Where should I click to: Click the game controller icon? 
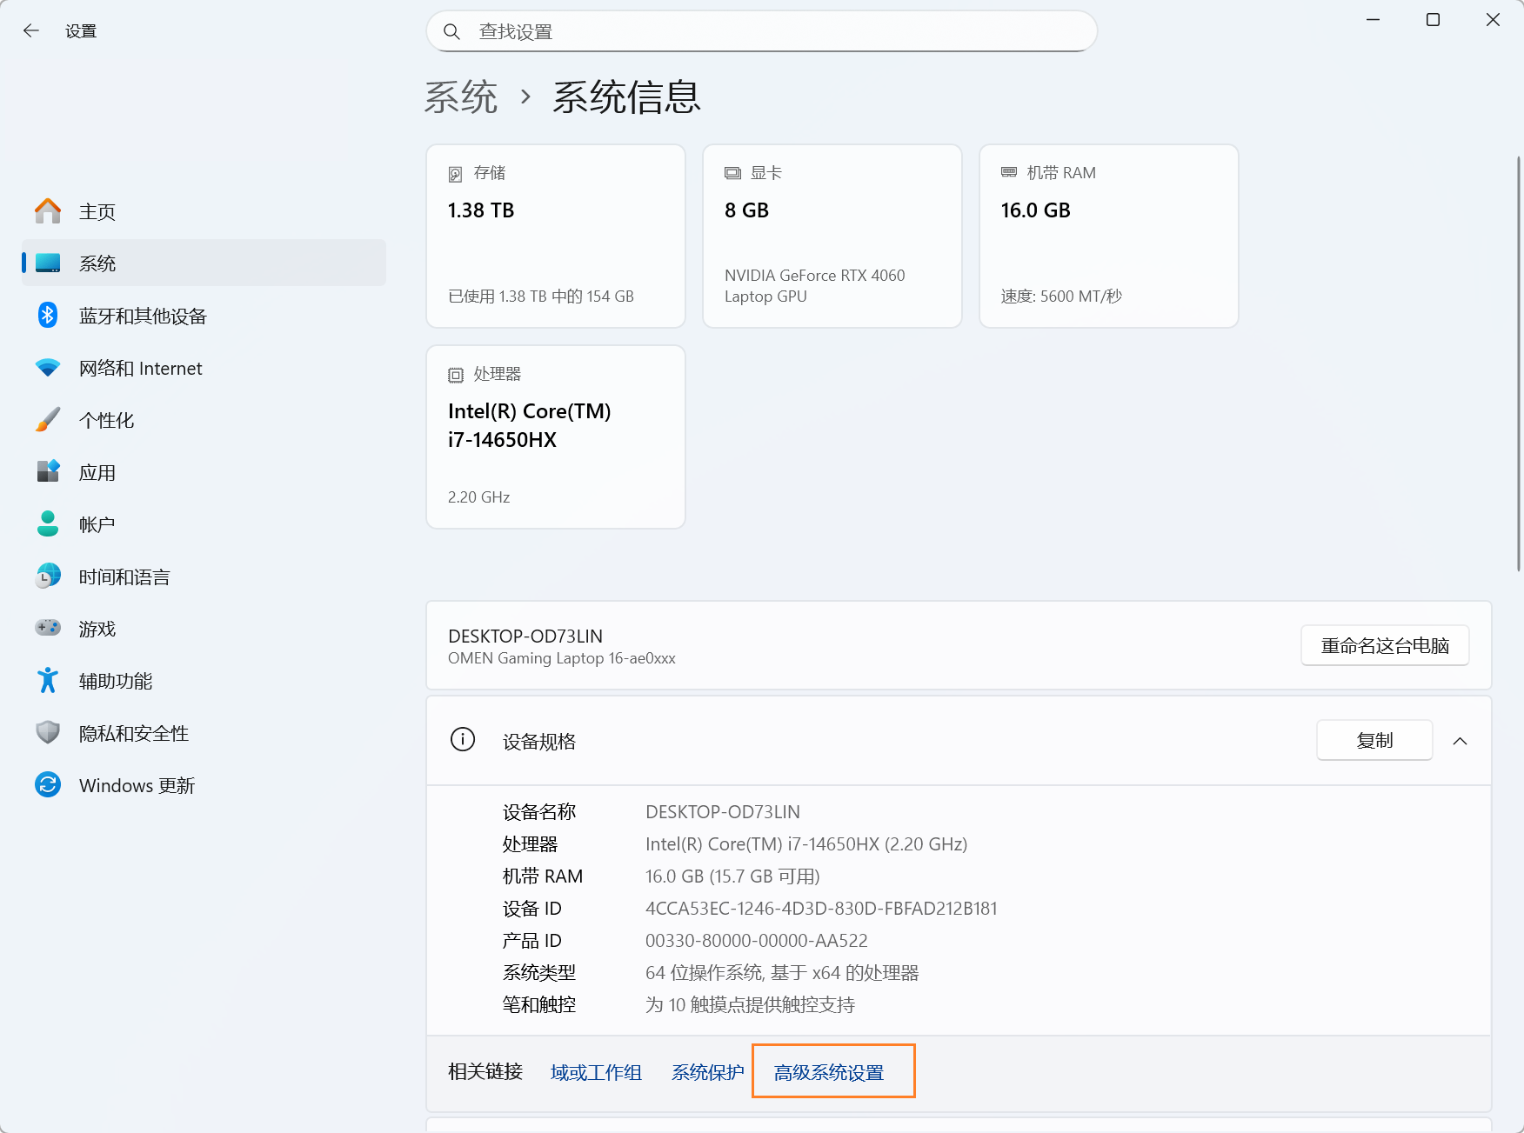(48, 628)
